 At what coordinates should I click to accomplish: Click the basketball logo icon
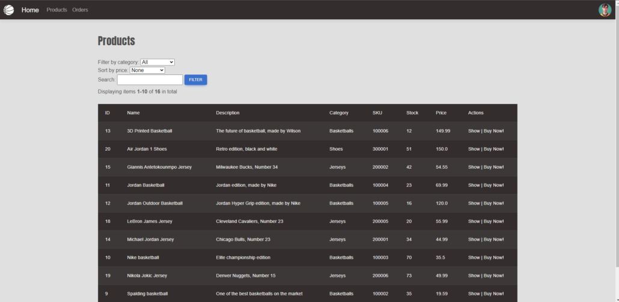(x=8, y=10)
